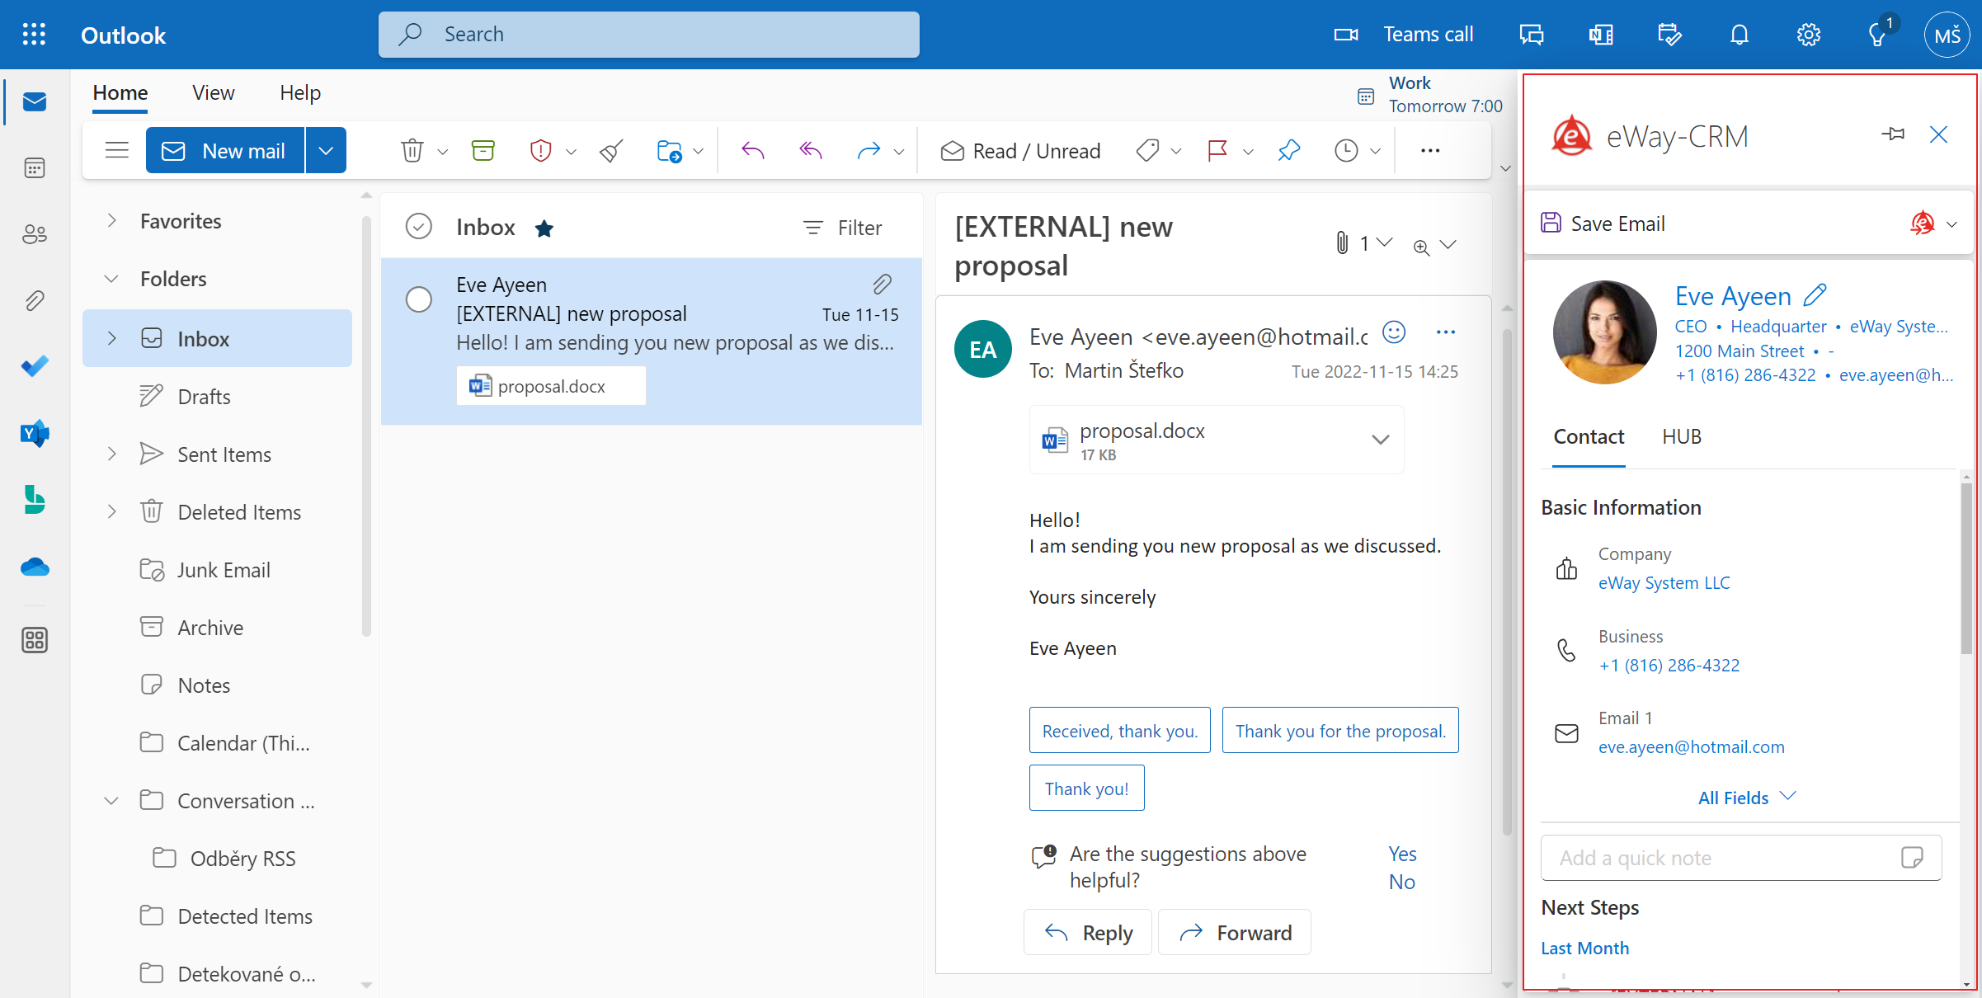Click the Reply arrow in toolbar
This screenshot has height=998, width=1982.
753,151
